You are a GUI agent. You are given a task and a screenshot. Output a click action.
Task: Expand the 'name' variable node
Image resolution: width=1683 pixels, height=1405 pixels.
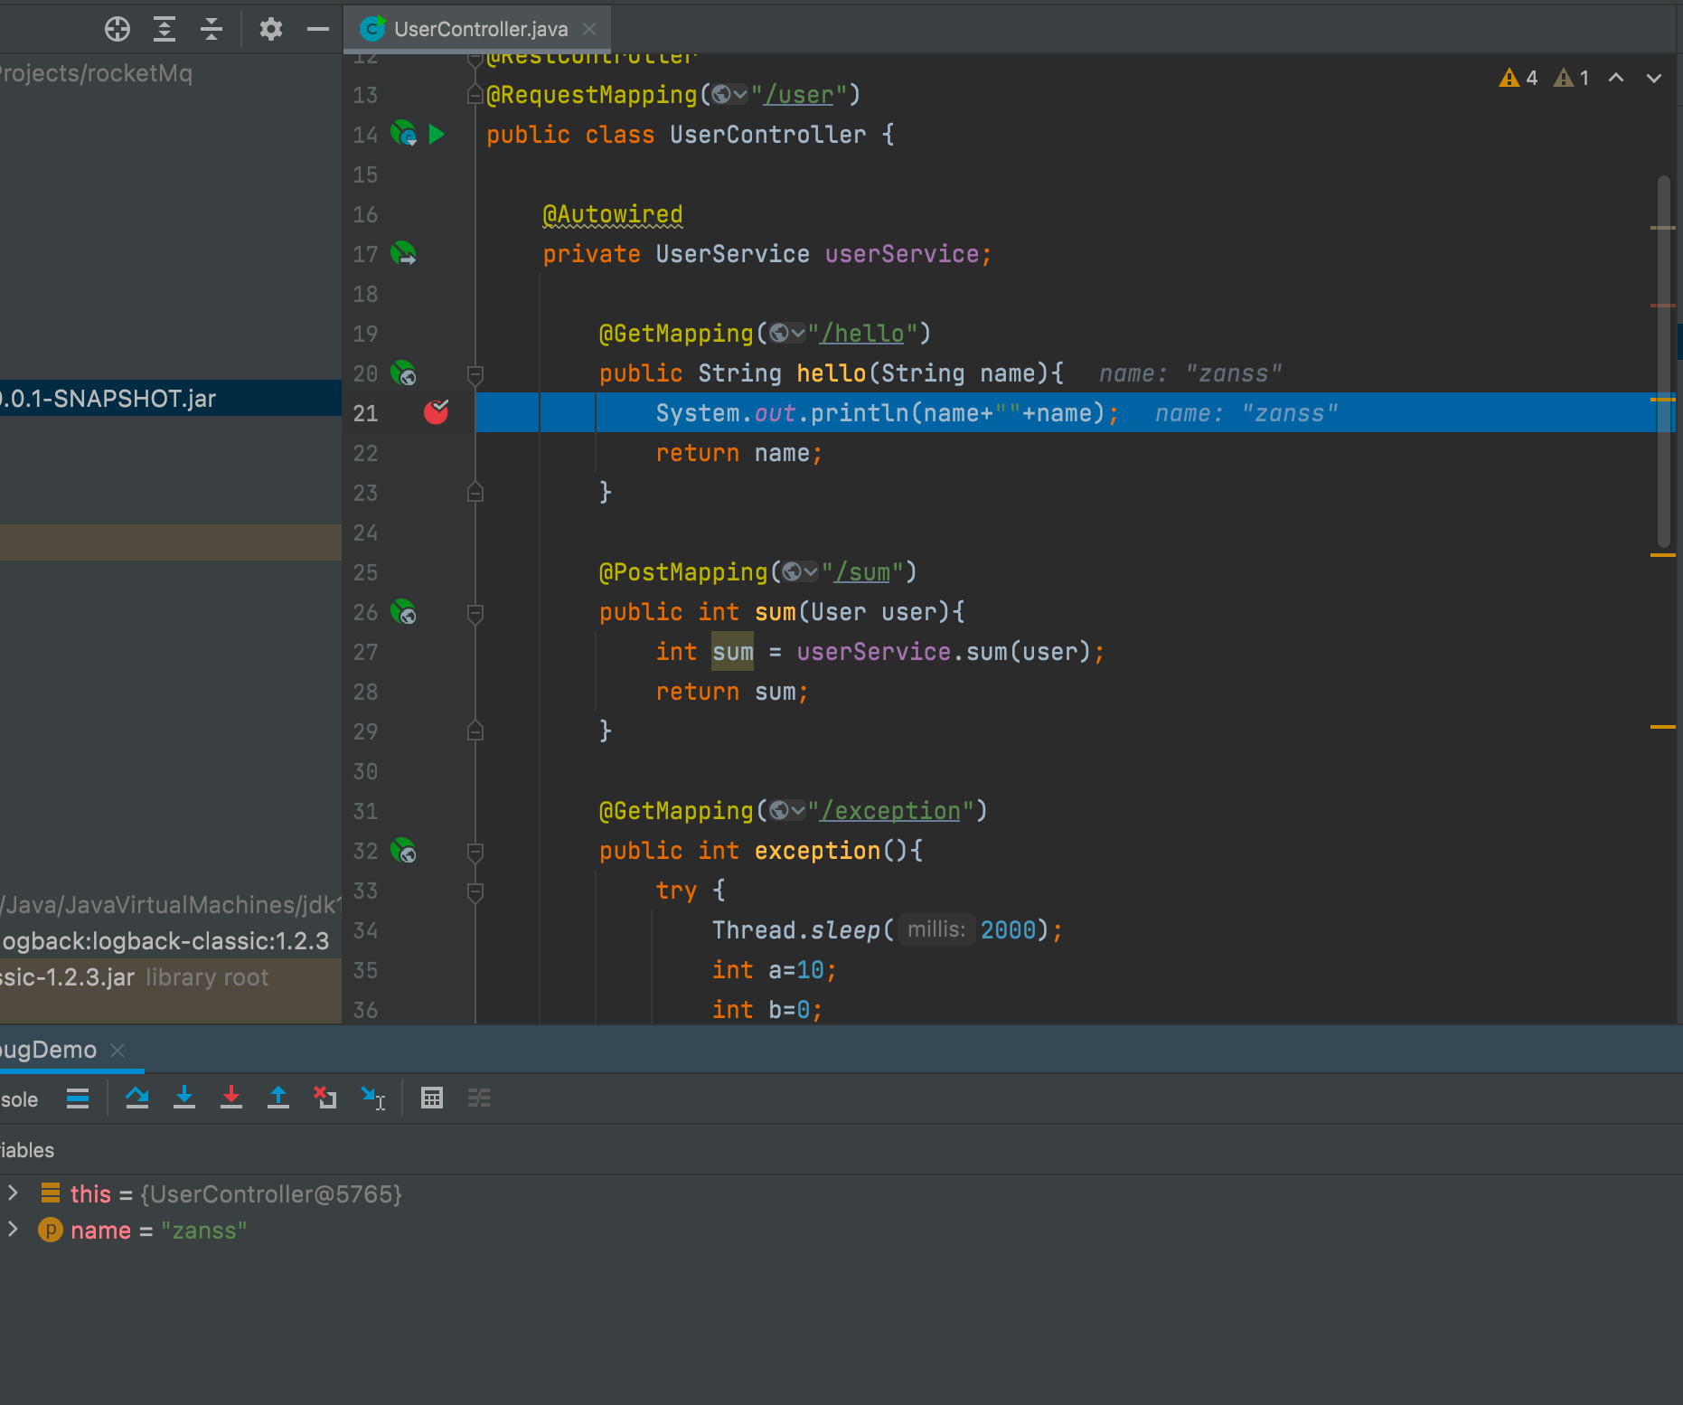(x=14, y=1230)
